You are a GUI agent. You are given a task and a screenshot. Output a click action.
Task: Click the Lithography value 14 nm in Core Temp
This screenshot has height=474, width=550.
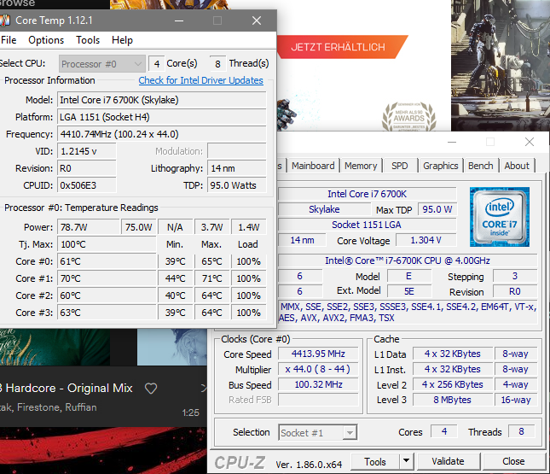(237, 168)
